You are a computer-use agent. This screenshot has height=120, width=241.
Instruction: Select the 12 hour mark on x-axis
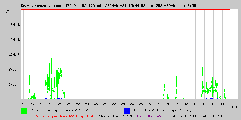click(x=204, y=104)
